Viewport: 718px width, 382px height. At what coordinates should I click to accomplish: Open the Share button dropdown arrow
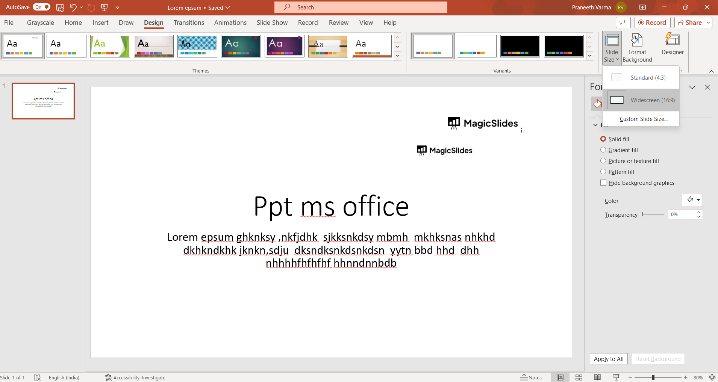click(708, 23)
